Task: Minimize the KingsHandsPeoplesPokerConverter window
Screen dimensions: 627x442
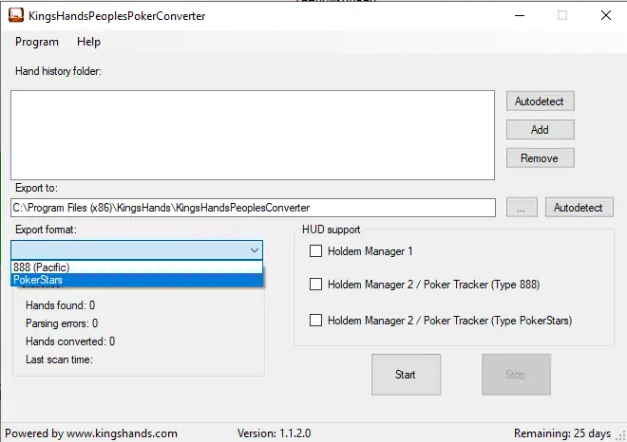Action: click(x=520, y=15)
